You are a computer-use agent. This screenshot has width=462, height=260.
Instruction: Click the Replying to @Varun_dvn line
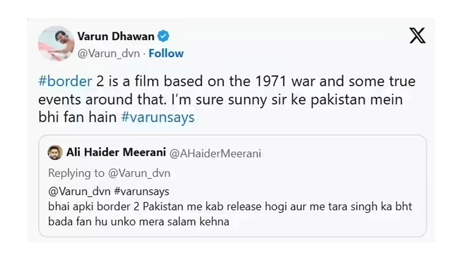pos(109,173)
